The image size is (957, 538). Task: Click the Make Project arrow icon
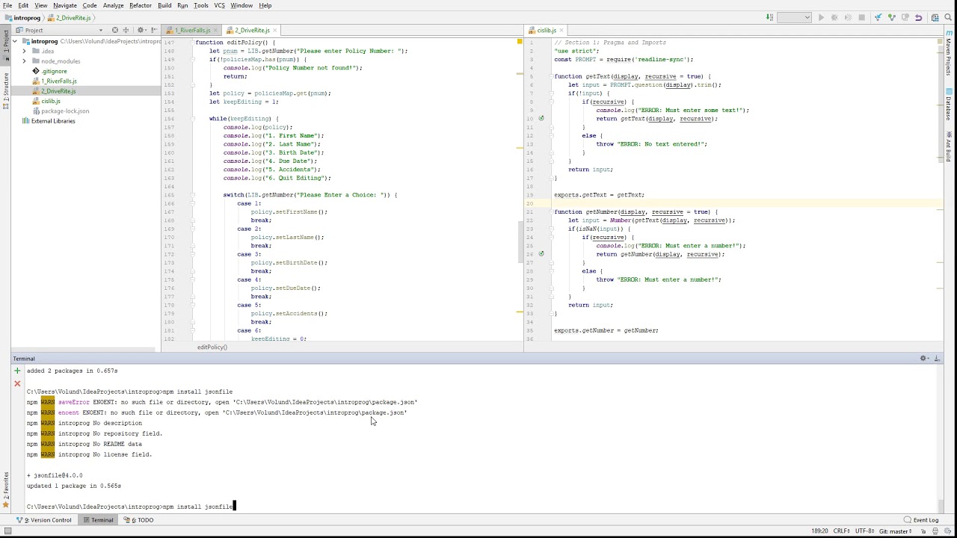pyautogui.click(x=769, y=17)
